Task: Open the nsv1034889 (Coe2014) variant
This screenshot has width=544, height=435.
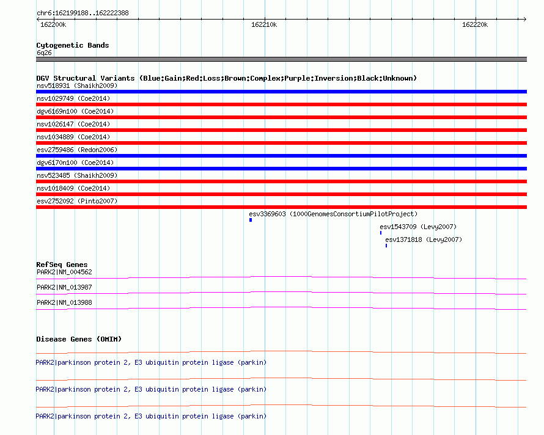Action: (x=73, y=137)
